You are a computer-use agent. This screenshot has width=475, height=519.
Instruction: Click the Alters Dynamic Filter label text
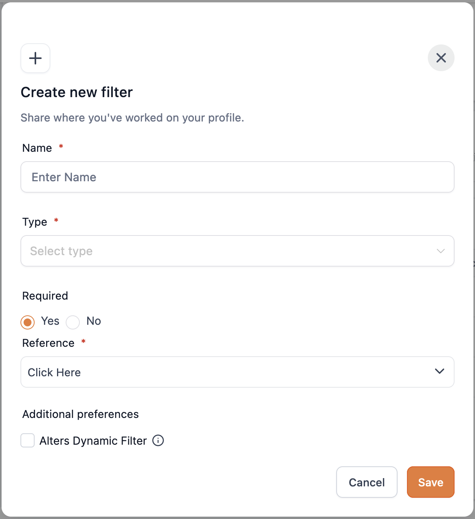pos(93,441)
